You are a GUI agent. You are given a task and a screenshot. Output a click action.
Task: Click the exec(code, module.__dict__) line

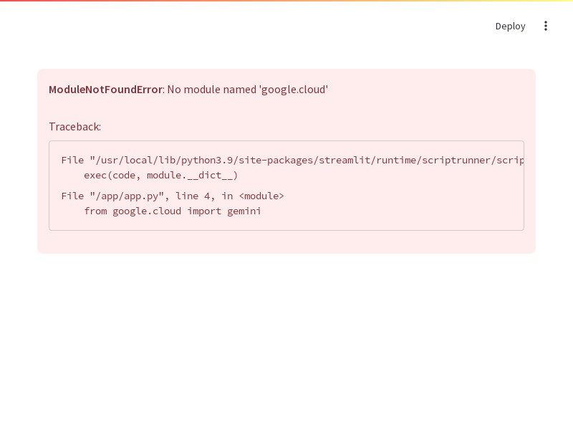click(160, 175)
